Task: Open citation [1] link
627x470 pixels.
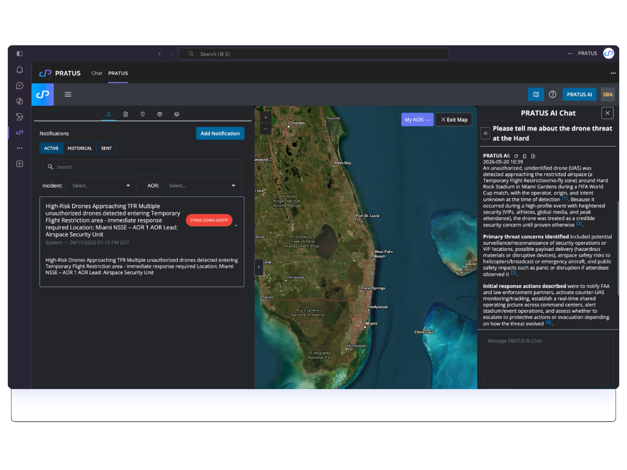Action: point(565,198)
